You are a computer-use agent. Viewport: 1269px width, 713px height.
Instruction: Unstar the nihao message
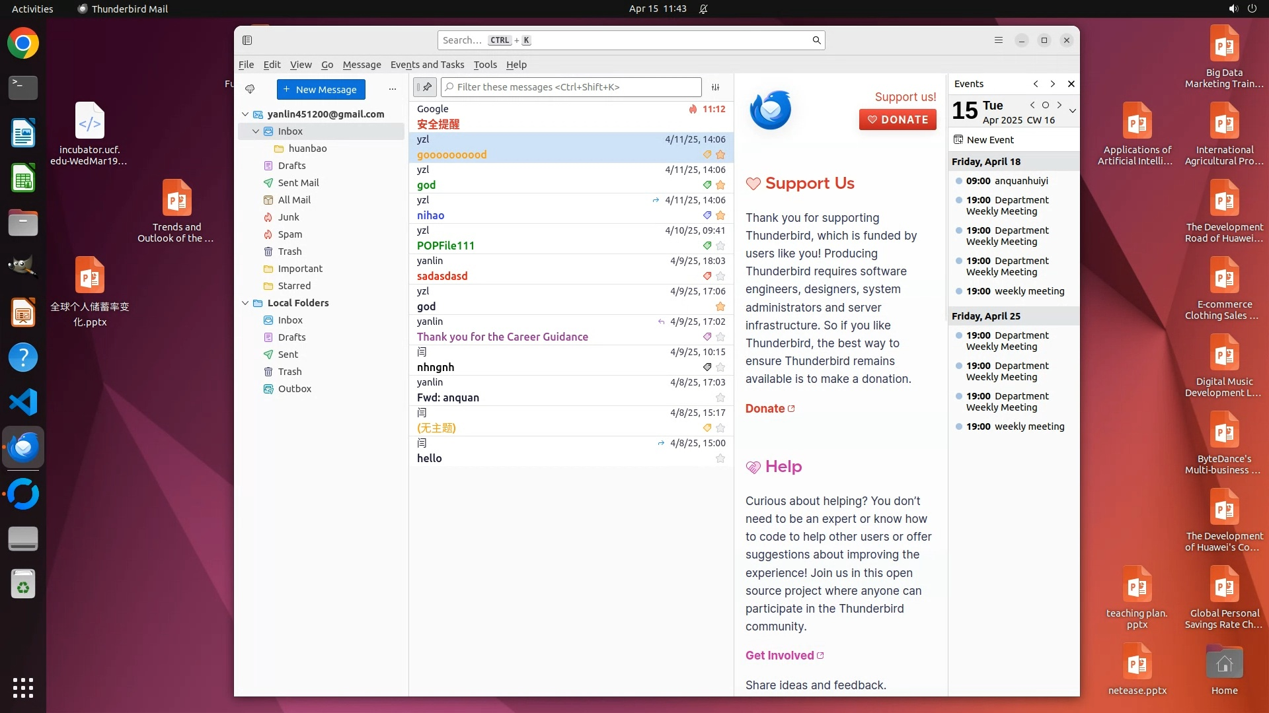pyautogui.click(x=720, y=215)
